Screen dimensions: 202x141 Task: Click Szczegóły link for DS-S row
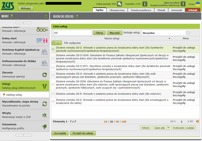pyautogui.click(x=179, y=103)
